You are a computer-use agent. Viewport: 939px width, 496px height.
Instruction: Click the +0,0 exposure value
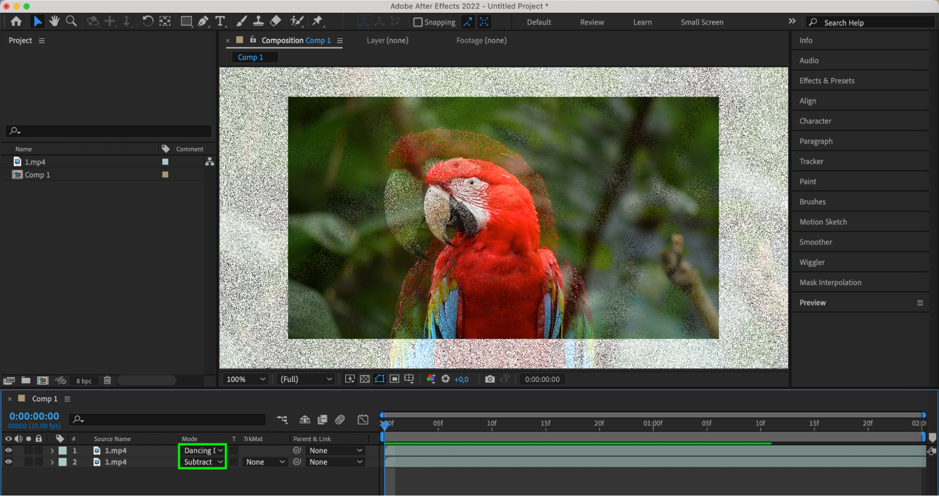point(461,379)
